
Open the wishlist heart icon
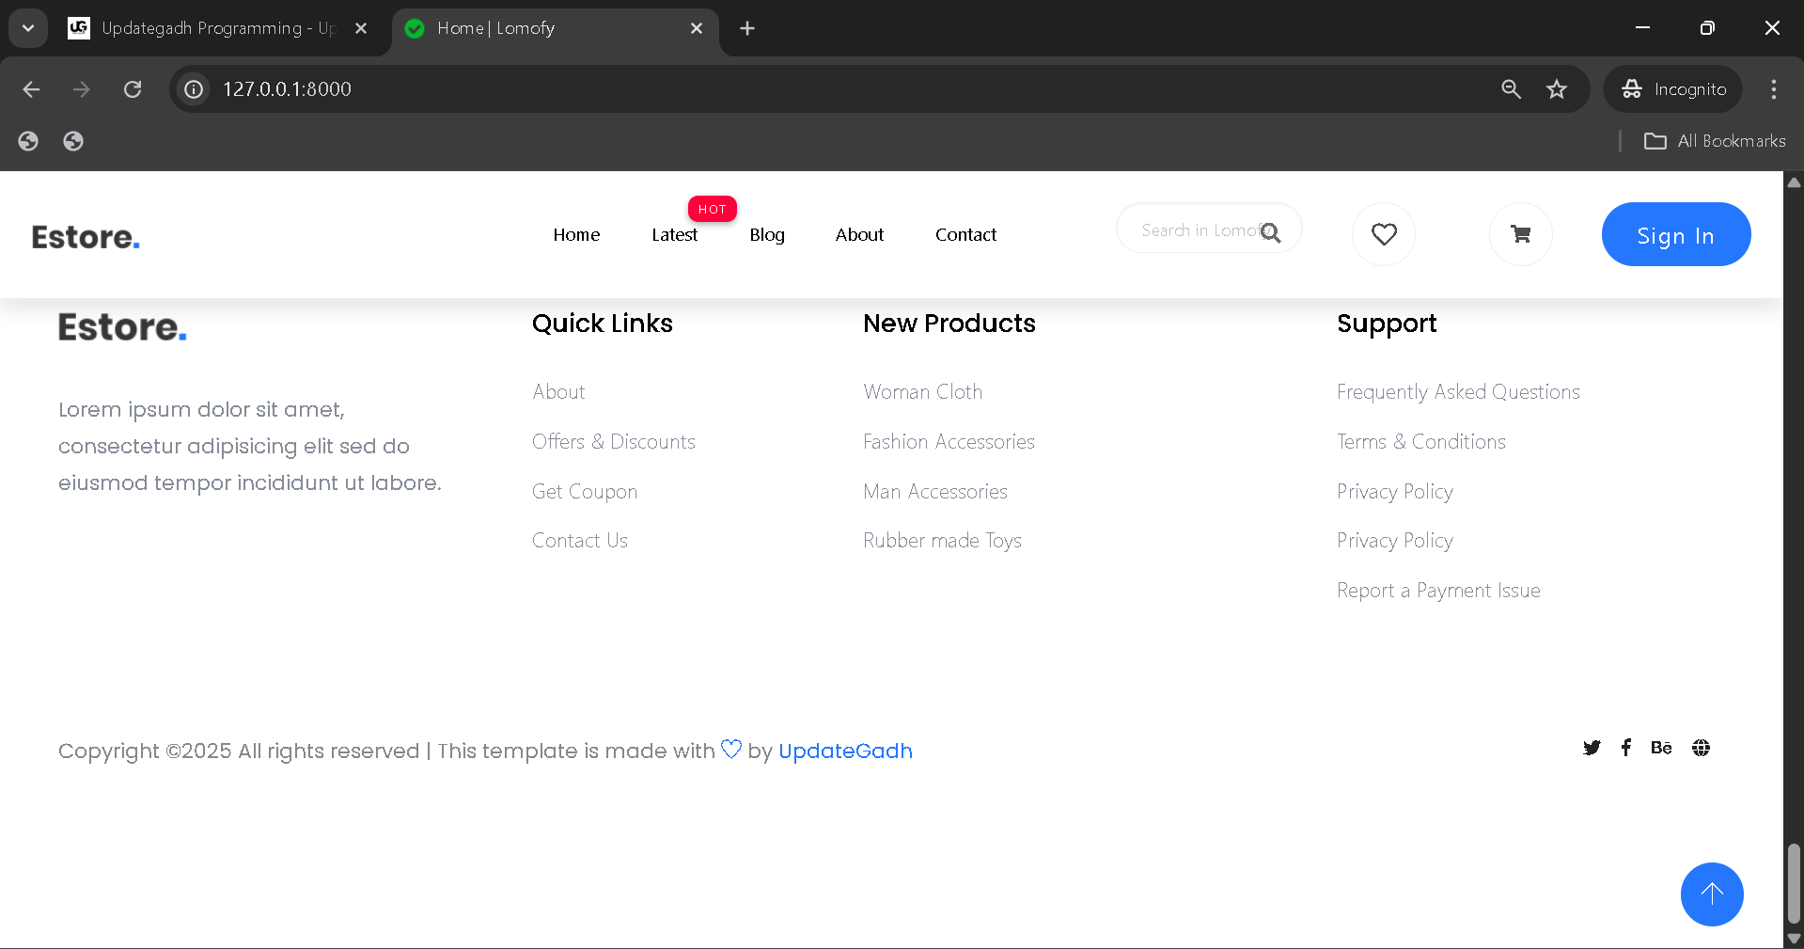pyautogui.click(x=1382, y=234)
